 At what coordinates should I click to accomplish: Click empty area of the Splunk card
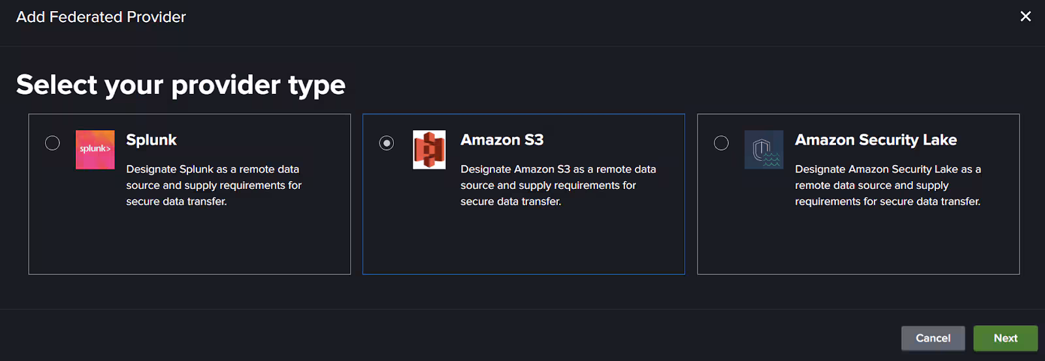[x=189, y=244]
